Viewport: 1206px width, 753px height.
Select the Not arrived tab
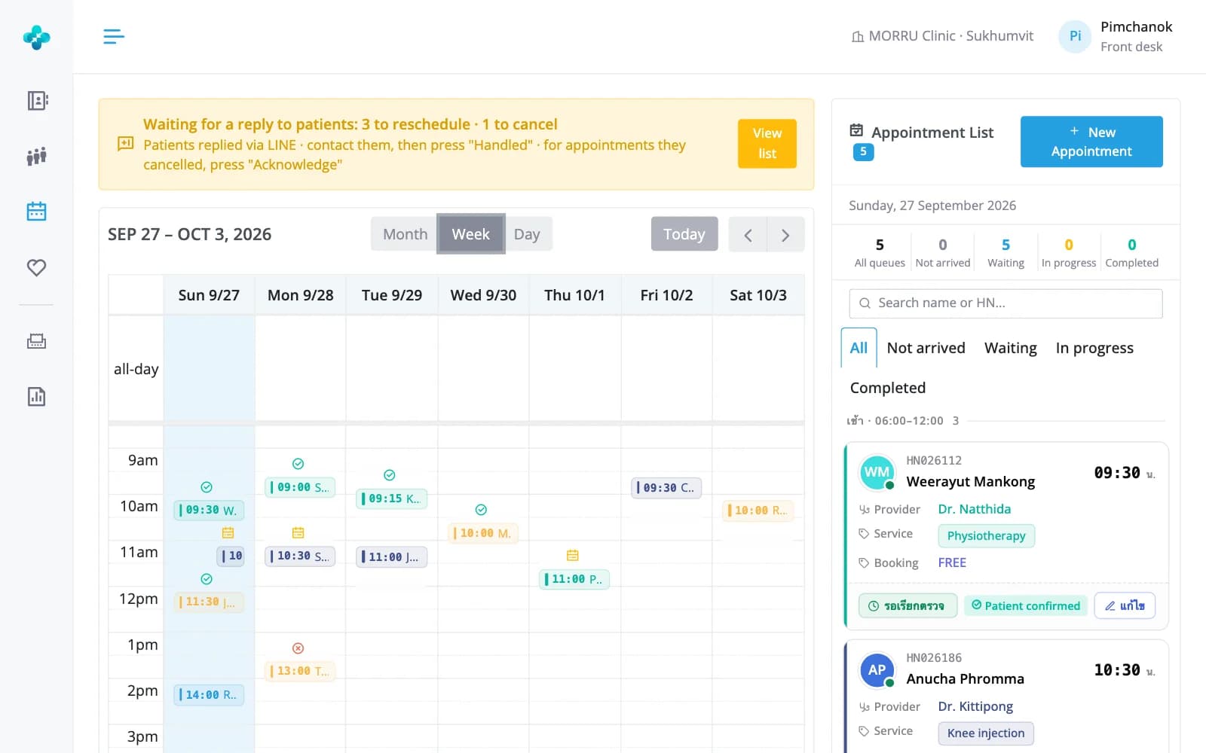926,348
